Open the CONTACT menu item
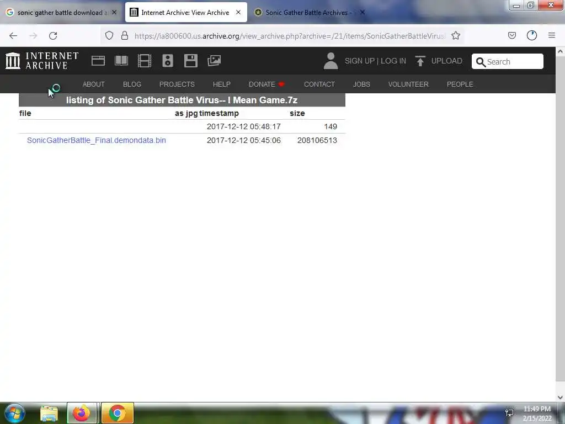This screenshot has height=424, width=565. [319, 84]
